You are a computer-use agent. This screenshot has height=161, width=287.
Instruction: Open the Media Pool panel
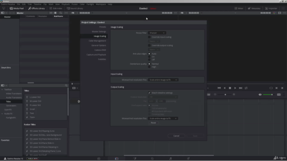[x=17, y=8]
